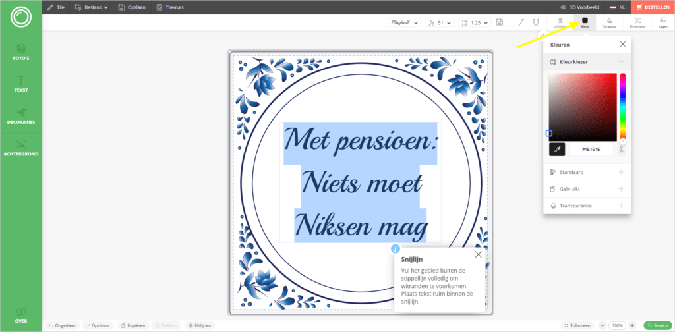Image resolution: width=675 pixels, height=332 pixels.
Task: Open the Thema's menu item
Action: (x=170, y=7)
